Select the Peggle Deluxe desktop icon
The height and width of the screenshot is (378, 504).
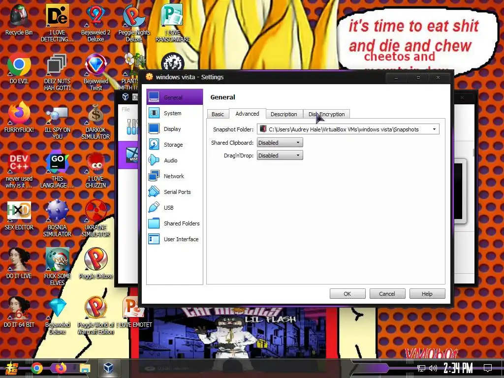pyautogui.click(x=96, y=264)
